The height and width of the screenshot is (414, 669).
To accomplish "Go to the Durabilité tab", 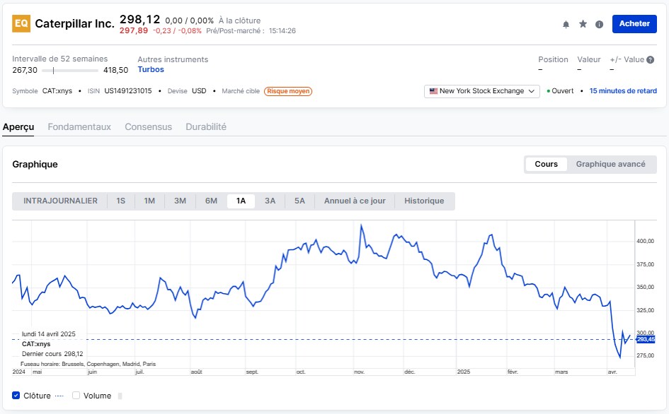I will pyautogui.click(x=205, y=126).
